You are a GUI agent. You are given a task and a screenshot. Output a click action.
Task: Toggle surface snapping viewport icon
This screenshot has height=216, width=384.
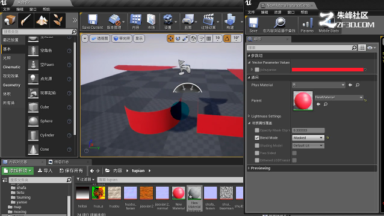(x=201, y=38)
